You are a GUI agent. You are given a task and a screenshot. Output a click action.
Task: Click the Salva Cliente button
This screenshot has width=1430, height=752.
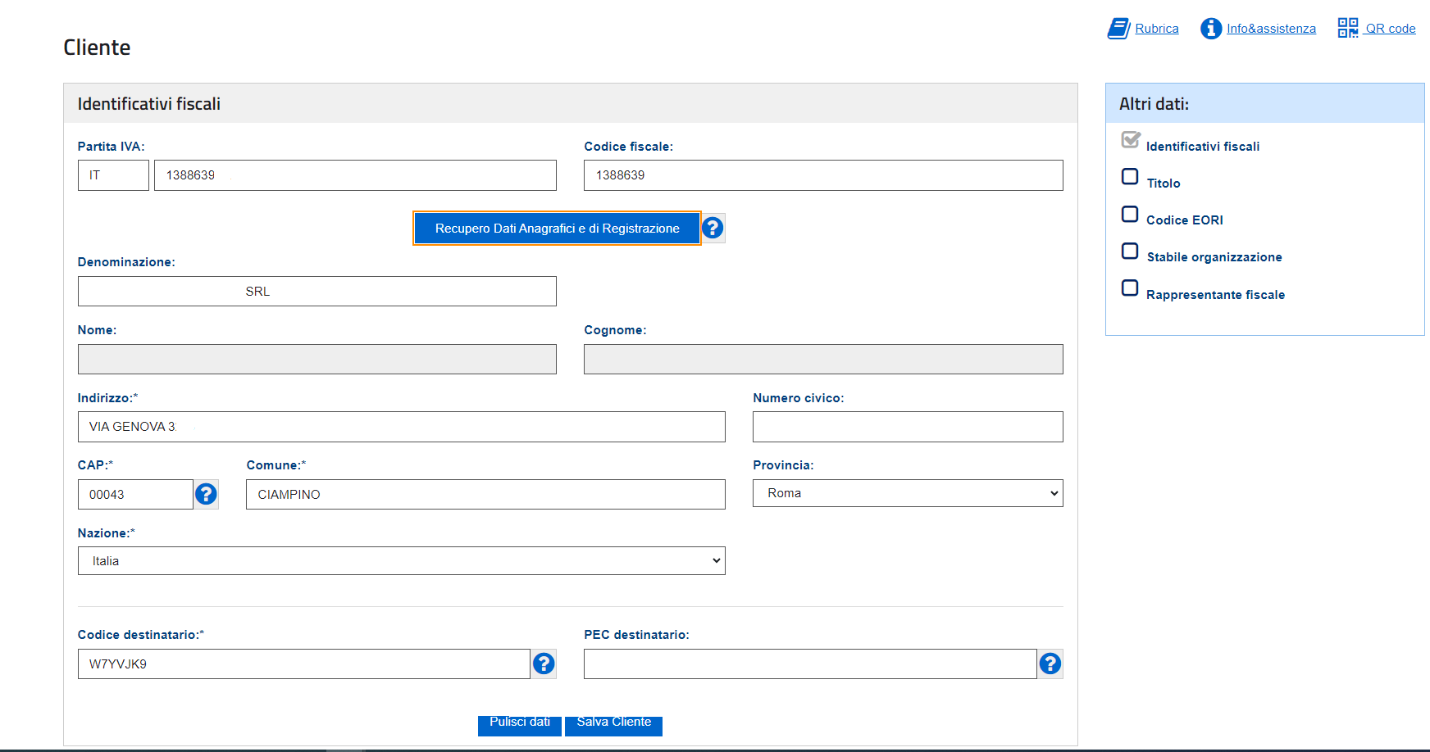coord(613,724)
